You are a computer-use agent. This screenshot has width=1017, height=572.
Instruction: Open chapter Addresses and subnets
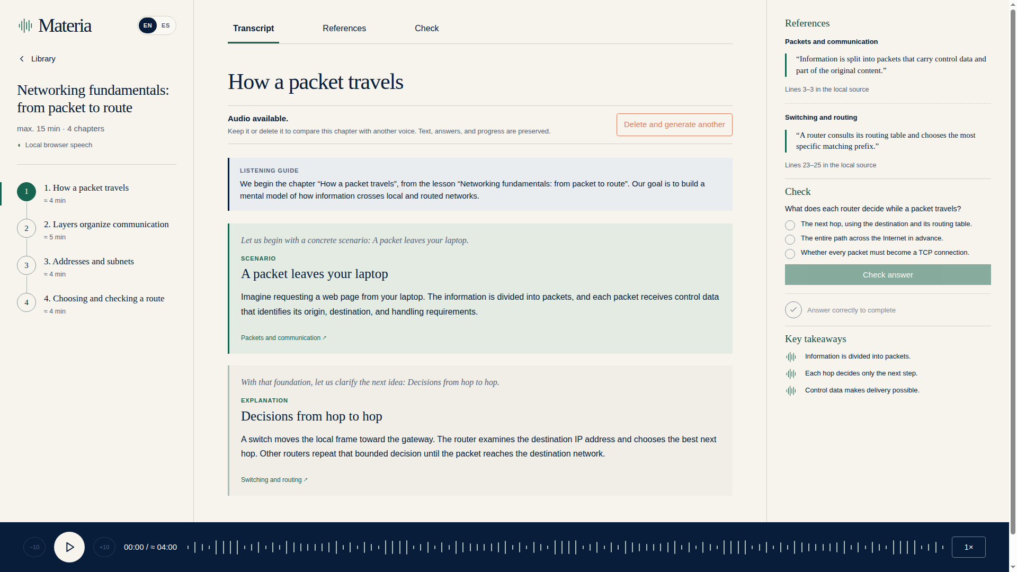89,262
